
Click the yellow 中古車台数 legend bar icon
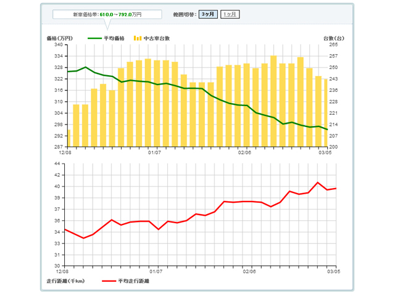(x=138, y=38)
